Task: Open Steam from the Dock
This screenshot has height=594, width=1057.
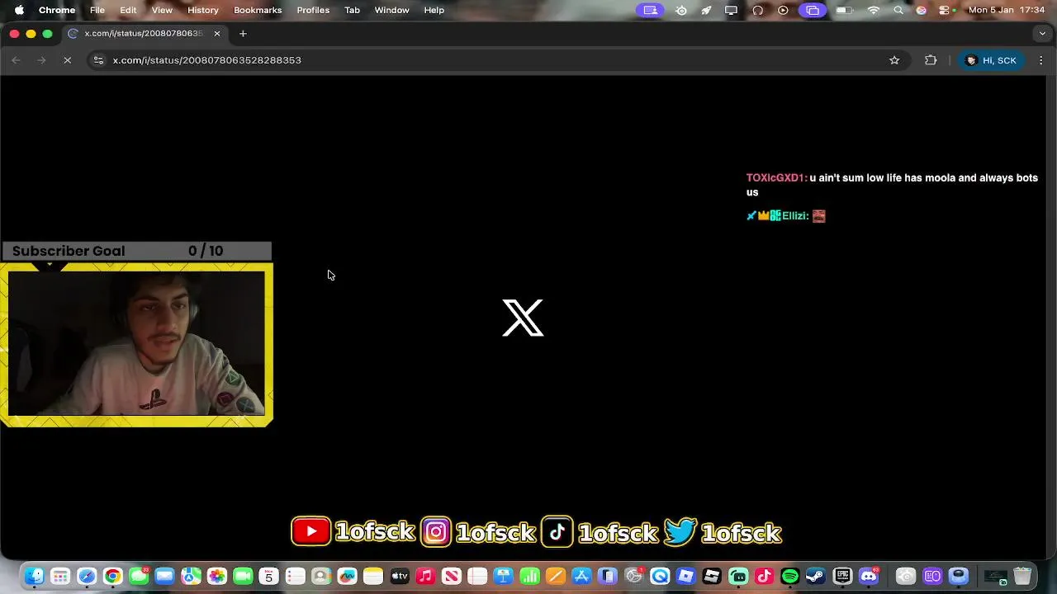Action: pos(816,576)
